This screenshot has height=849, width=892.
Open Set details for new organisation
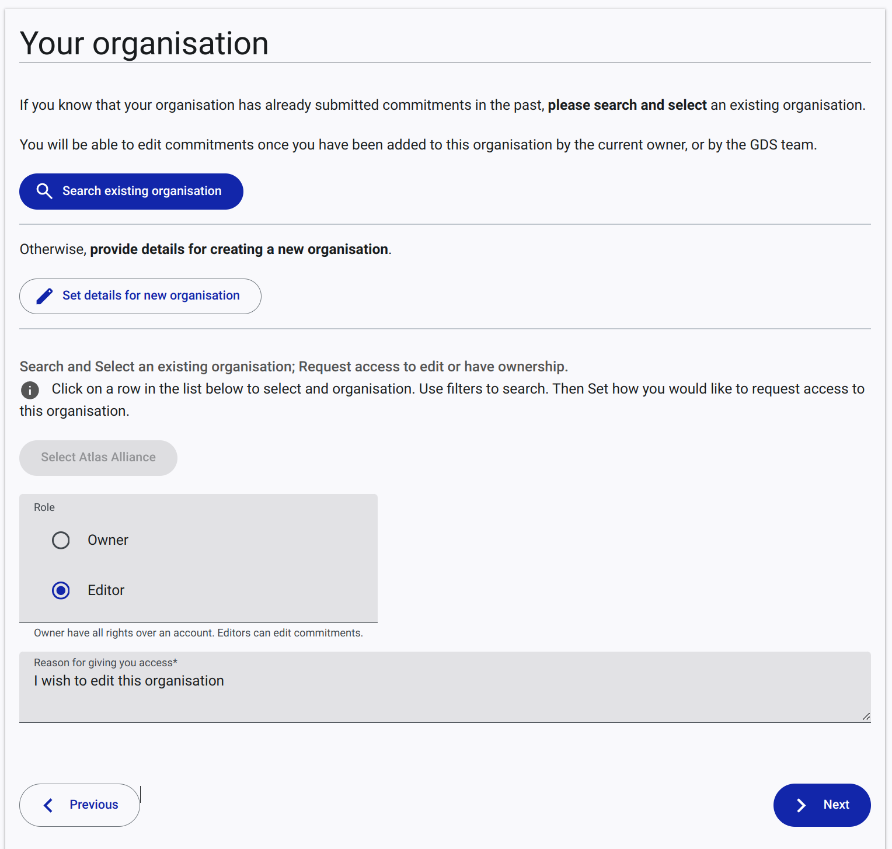pos(140,296)
